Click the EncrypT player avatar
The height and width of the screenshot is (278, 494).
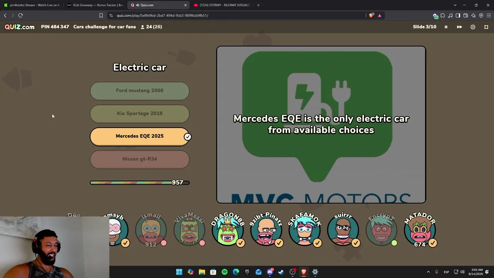[x=381, y=229]
